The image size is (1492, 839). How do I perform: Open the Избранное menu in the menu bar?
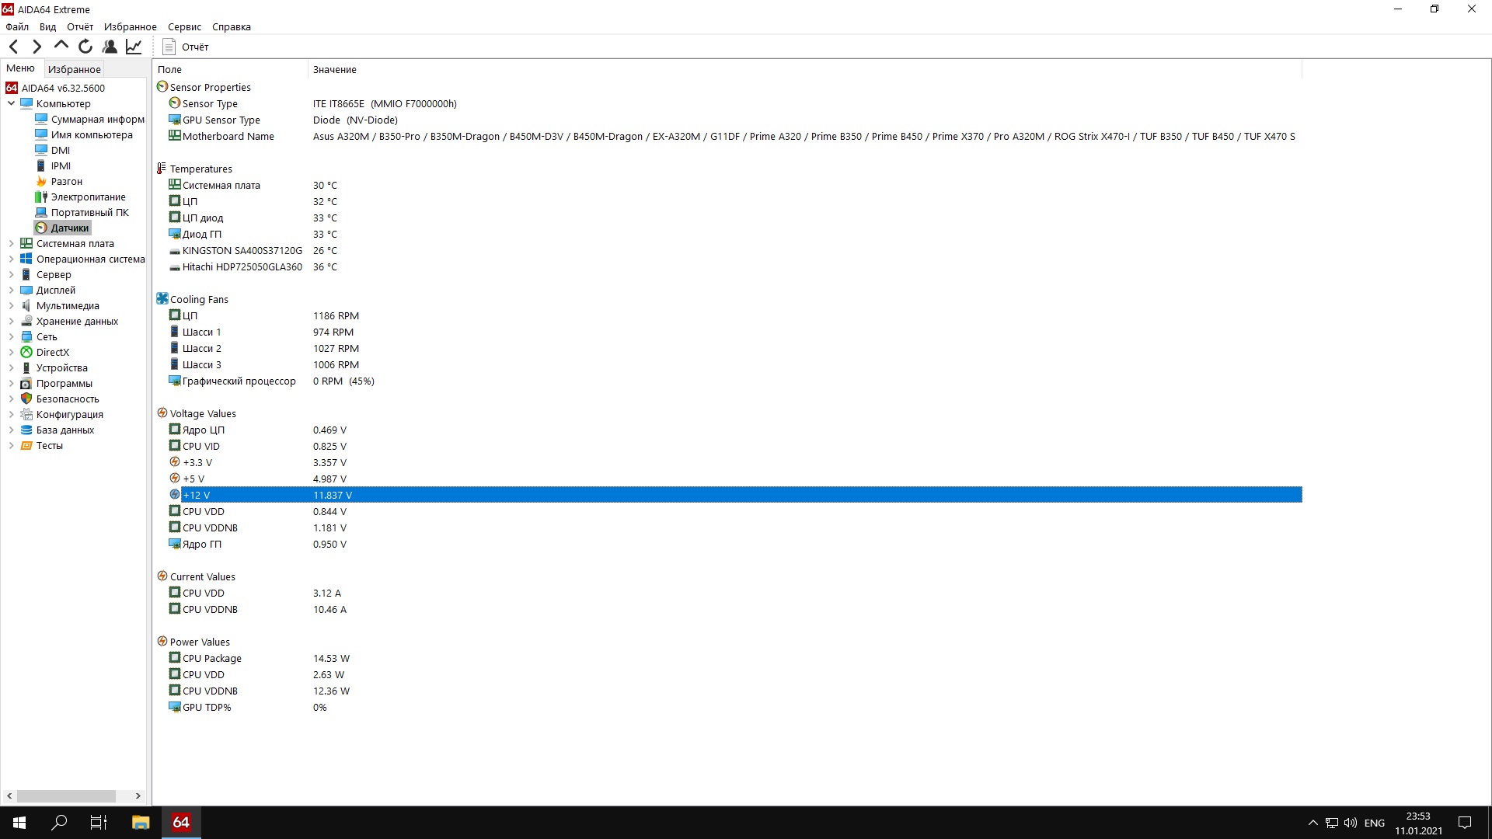(131, 26)
